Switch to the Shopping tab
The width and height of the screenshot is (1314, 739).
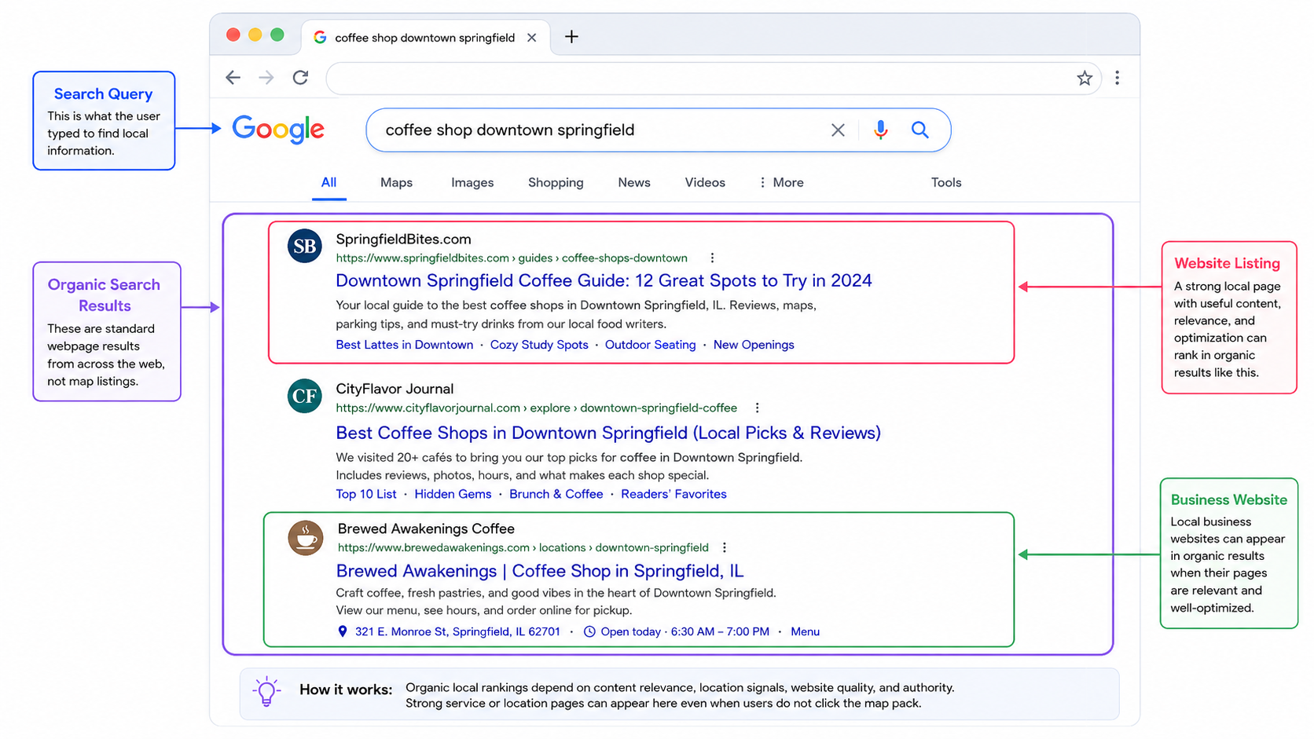[556, 183]
